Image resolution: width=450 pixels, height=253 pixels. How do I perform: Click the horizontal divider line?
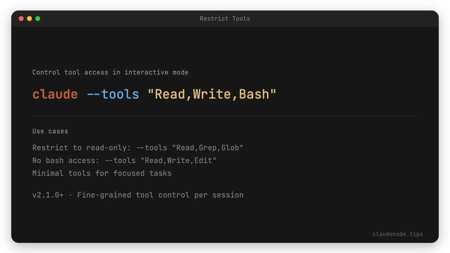[225, 116]
